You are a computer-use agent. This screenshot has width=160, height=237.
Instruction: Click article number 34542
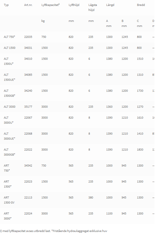point(28,166)
